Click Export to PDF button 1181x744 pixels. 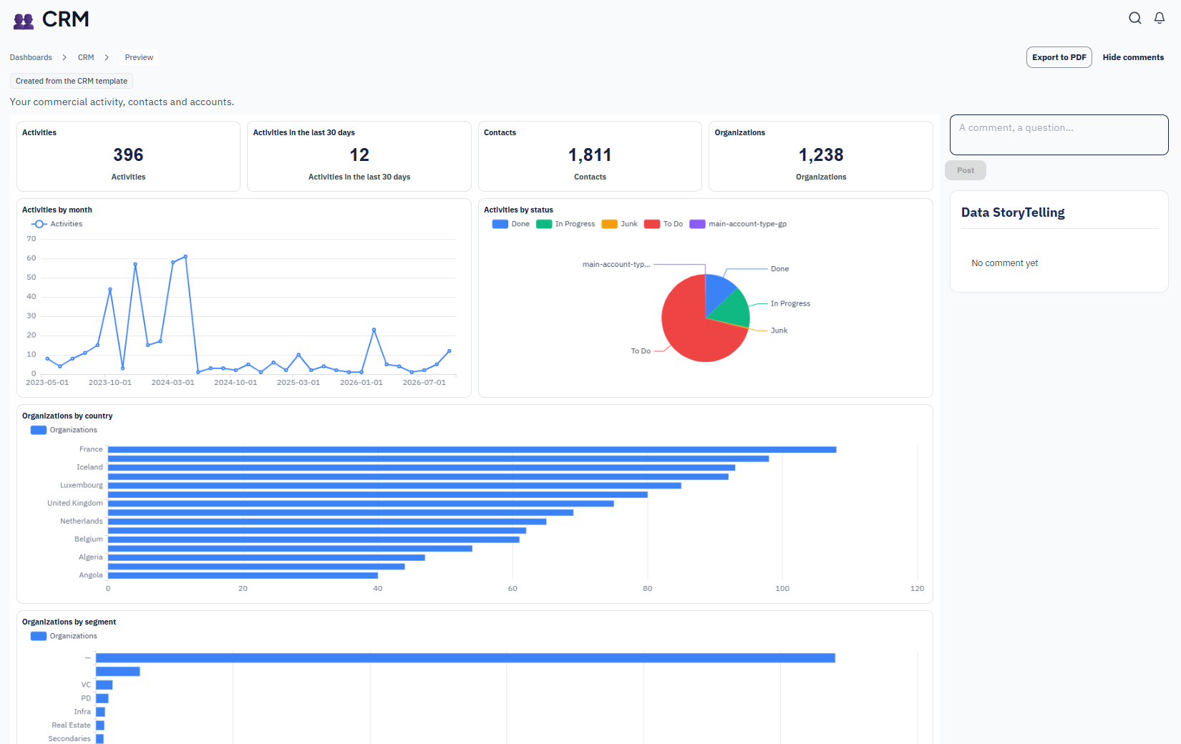(x=1059, y=57)
